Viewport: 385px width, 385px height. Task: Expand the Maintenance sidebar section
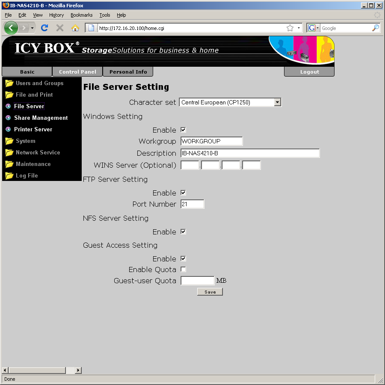coord(33,164)
